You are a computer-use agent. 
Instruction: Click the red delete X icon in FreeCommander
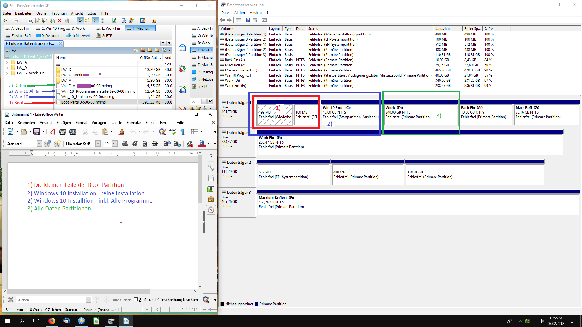[59, 21]
